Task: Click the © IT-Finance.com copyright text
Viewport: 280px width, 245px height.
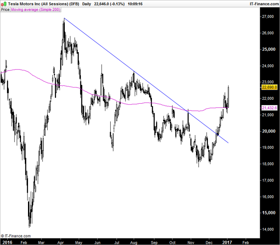Action: tap(16, 236)
